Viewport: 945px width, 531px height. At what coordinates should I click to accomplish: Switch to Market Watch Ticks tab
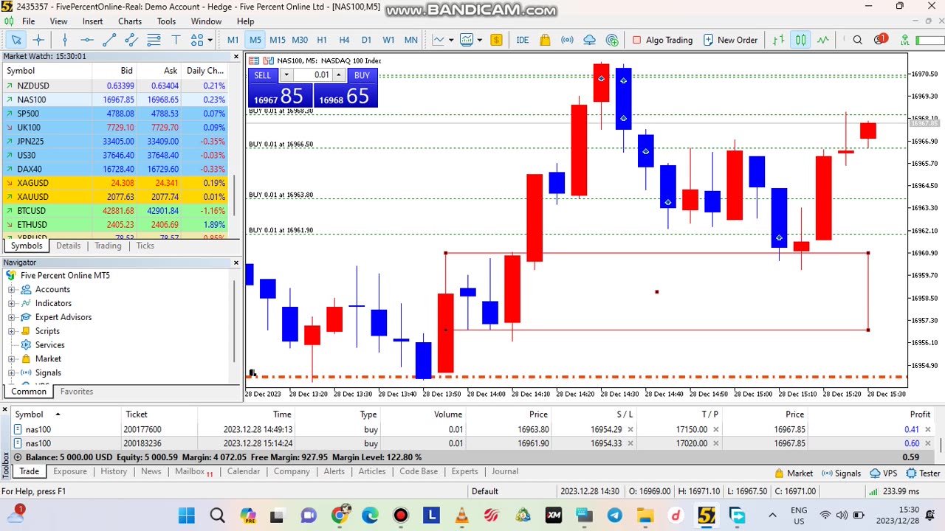coord(145,246)
